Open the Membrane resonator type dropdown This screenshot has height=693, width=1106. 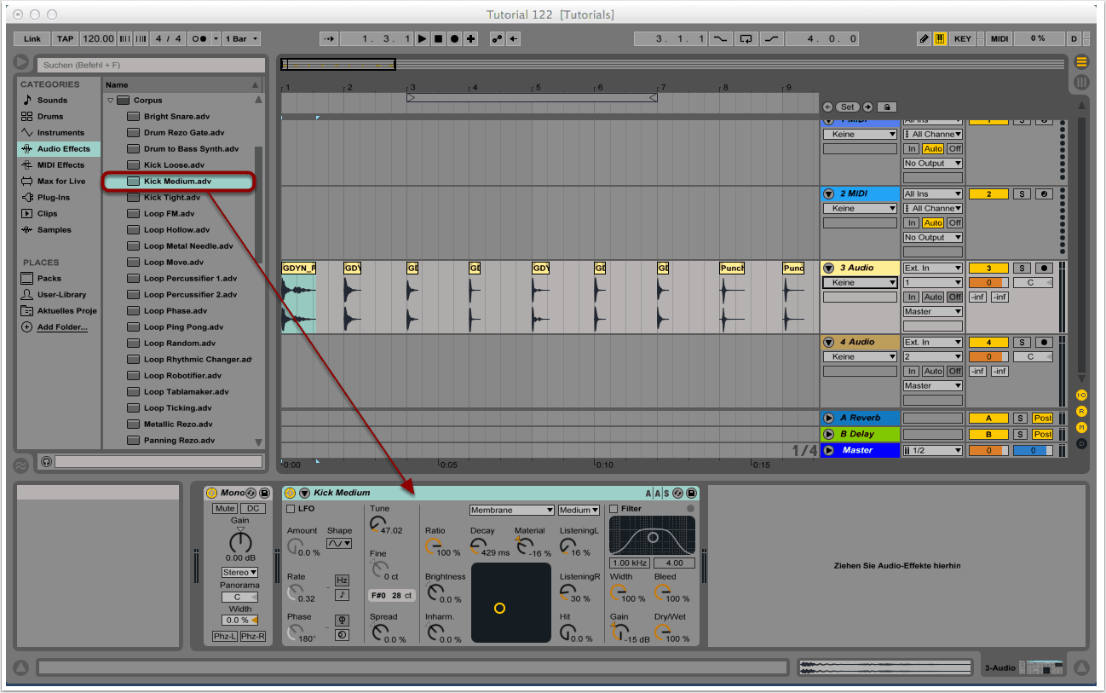511,510
